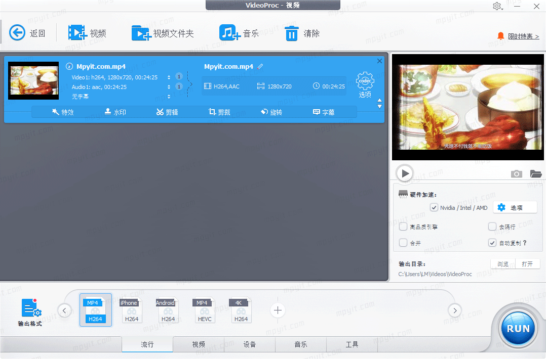
Task: Open codec 选项 gear settings
Action: [x=365, y=85]
